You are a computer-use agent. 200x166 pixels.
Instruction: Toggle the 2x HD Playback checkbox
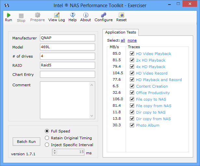132,60
